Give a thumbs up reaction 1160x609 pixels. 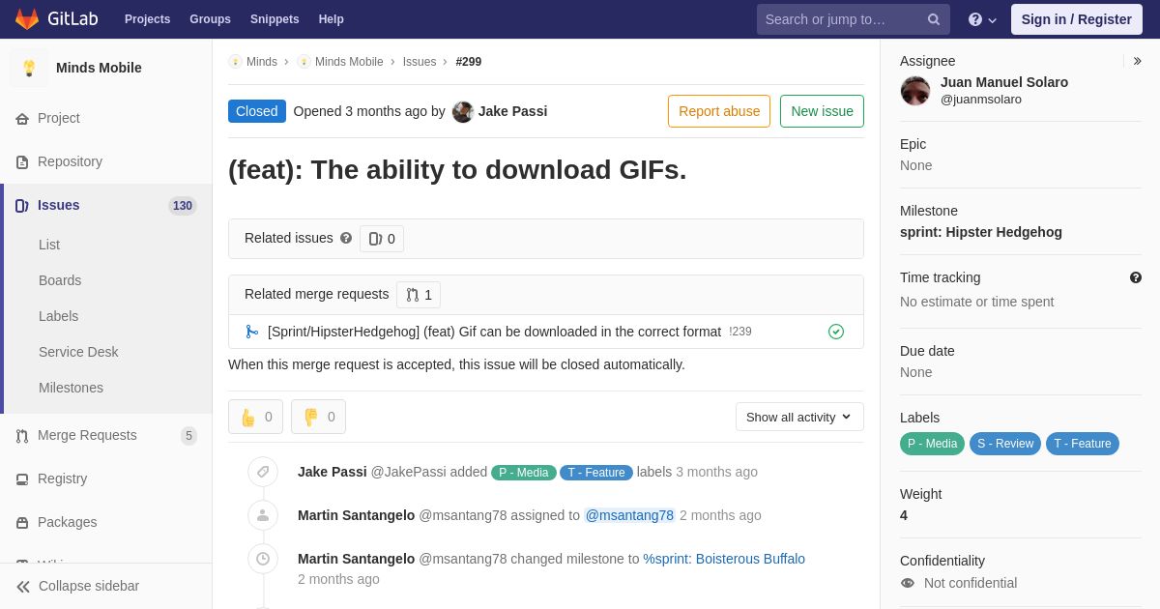(x=255, y=417)
